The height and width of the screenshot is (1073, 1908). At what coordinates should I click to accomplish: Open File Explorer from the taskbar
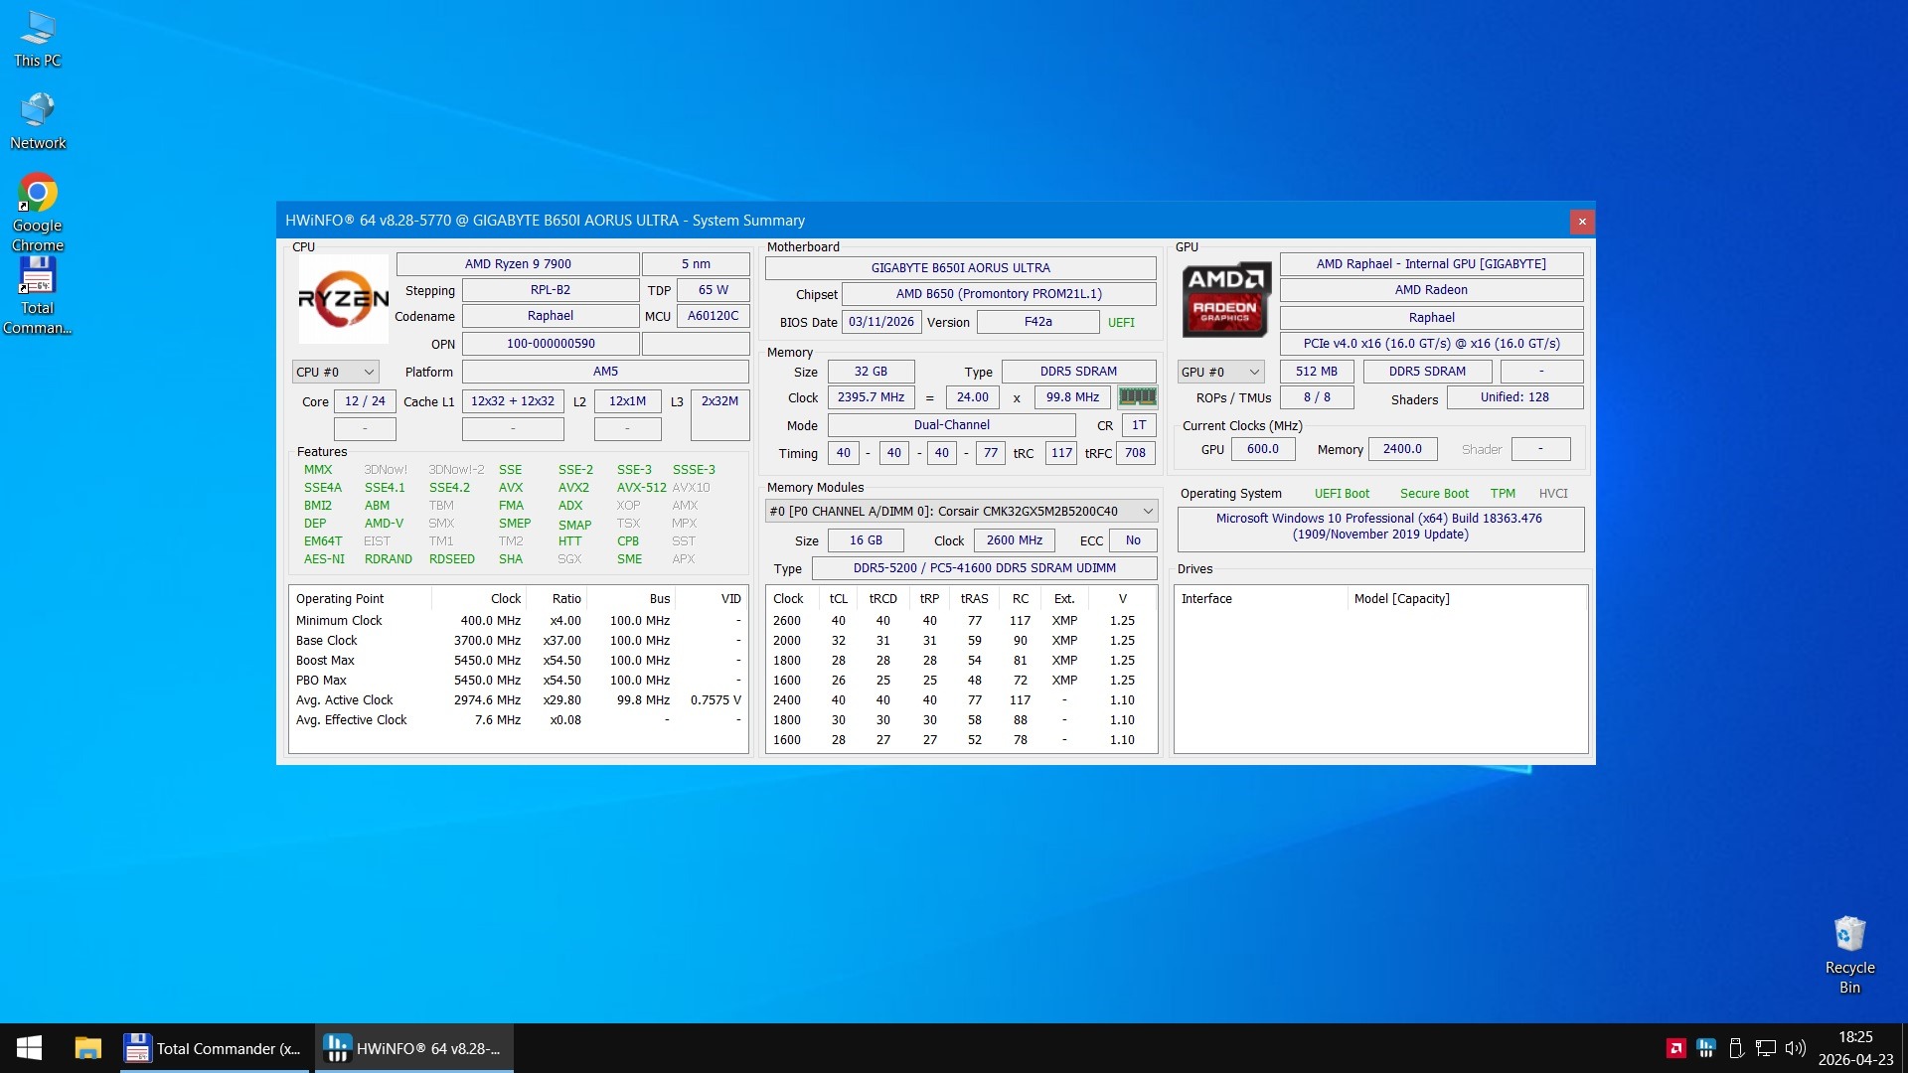(x=88, y=1048)
